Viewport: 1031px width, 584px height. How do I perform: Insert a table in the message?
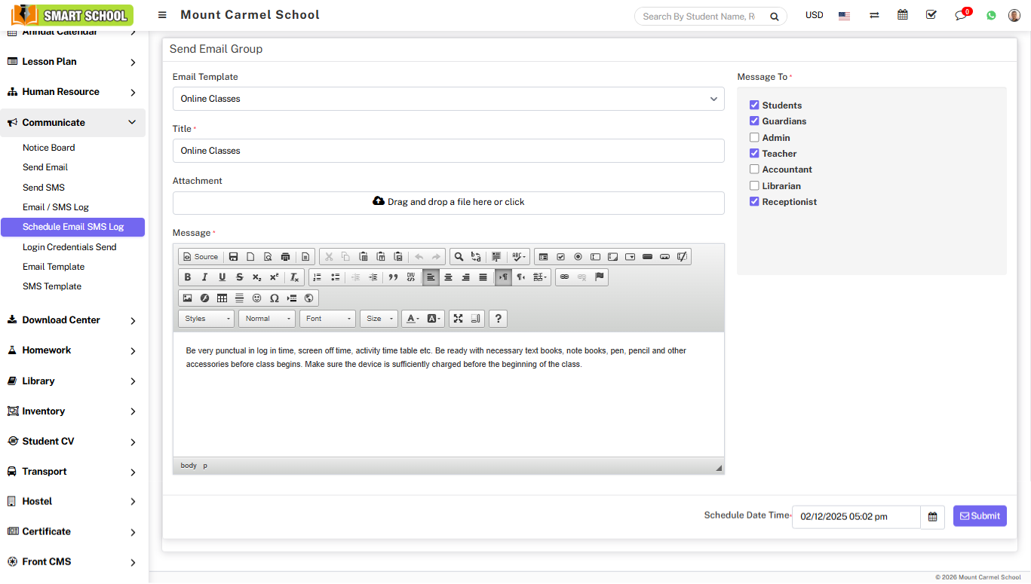222,298
